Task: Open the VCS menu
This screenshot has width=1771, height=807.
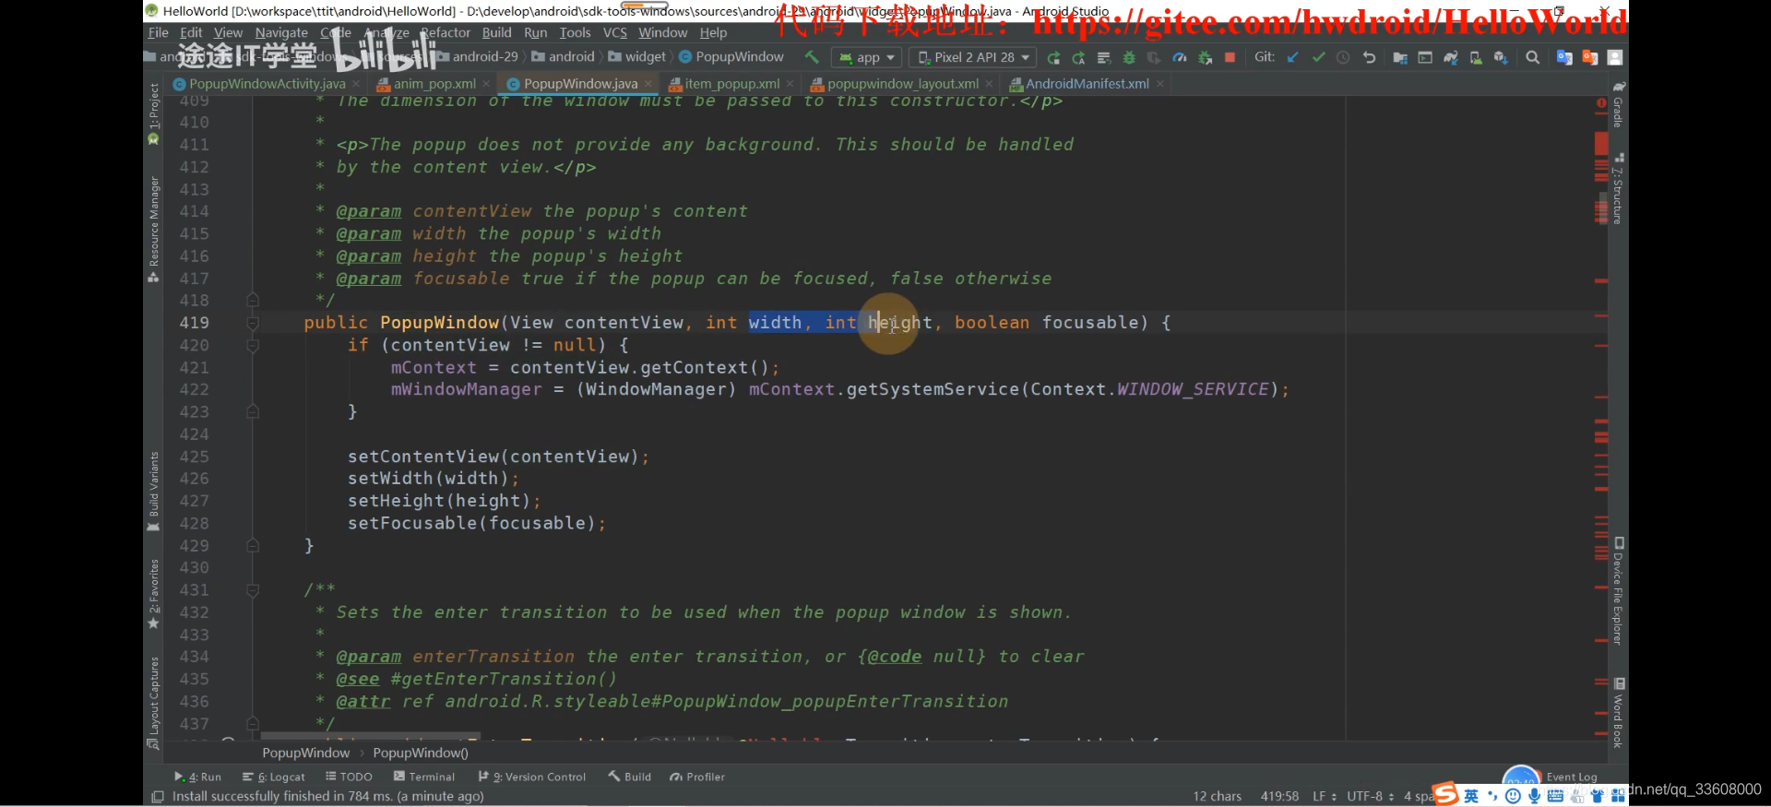Action: pyautogui.click(x=614, y=32)
